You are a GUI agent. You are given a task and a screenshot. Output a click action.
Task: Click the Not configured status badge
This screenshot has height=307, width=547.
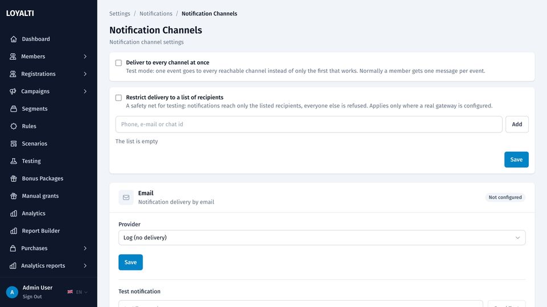pos(505,197)
